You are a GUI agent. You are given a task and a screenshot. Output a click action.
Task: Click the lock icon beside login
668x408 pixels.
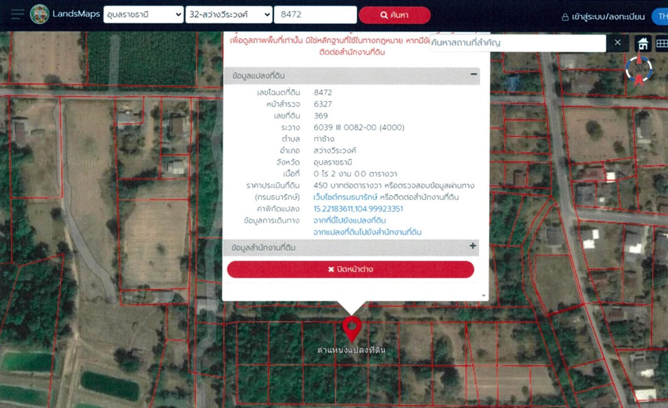click(565, 17)
